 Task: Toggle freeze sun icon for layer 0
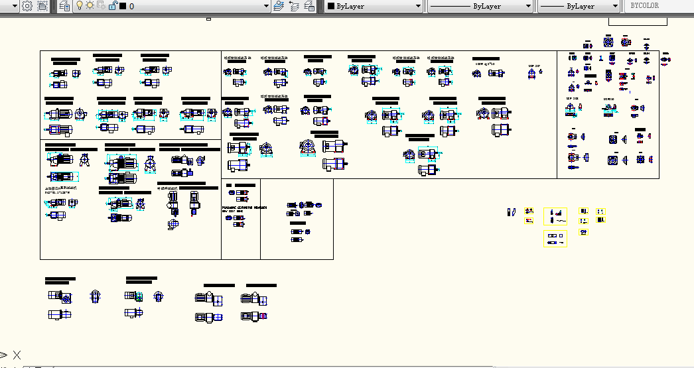coord(90,6)
